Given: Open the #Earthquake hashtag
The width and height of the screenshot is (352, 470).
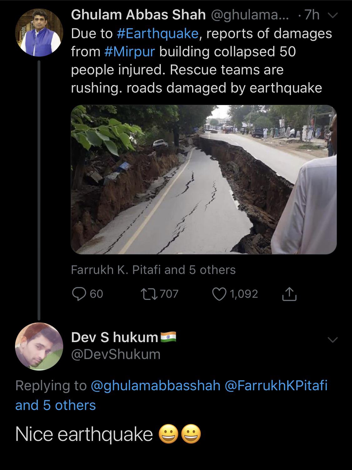Looking at the screenshot, I should [x=157, y=33].
